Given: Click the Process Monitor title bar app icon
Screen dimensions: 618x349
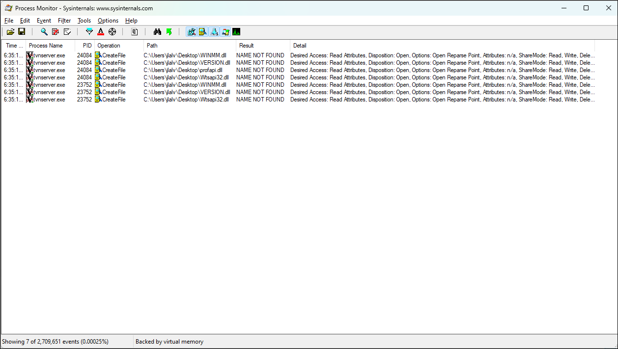Looking at the screenshot, I should 8,8.
